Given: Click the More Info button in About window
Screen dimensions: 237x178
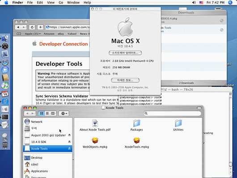Looking at the screenshot, I should [125, 80].
